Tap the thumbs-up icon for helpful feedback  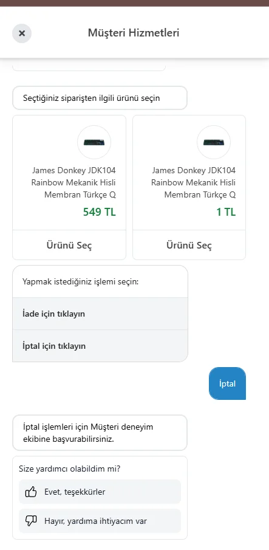click(x=31, y=492)
